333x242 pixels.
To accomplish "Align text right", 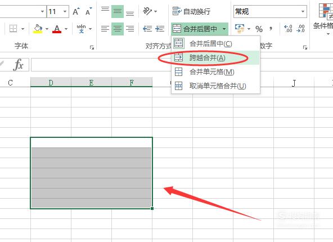I will pos(130,29).
